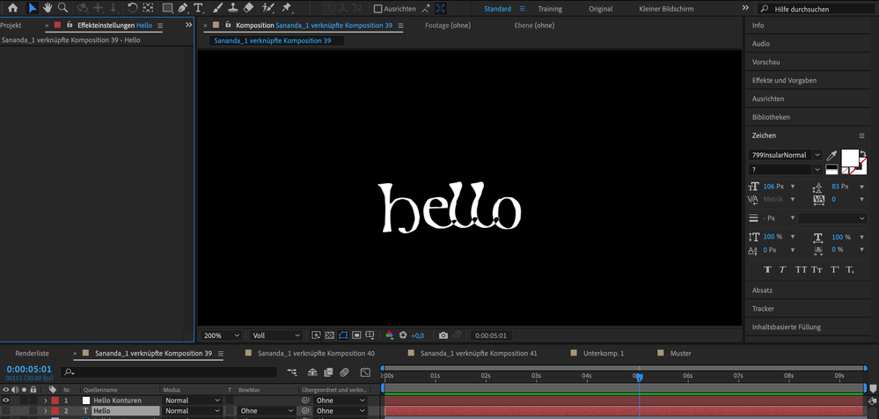Open the 200% magnification dropdown
Image resolution: width=879 pixels, height=419 pixels.
point(222,335)
